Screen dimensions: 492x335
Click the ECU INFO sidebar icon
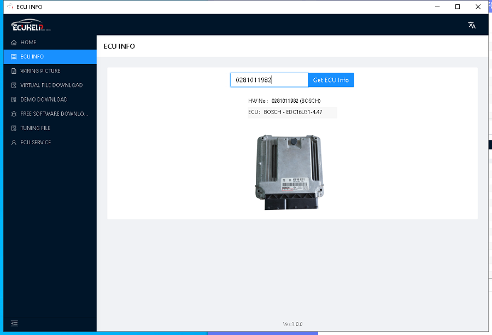click(14, 57)
